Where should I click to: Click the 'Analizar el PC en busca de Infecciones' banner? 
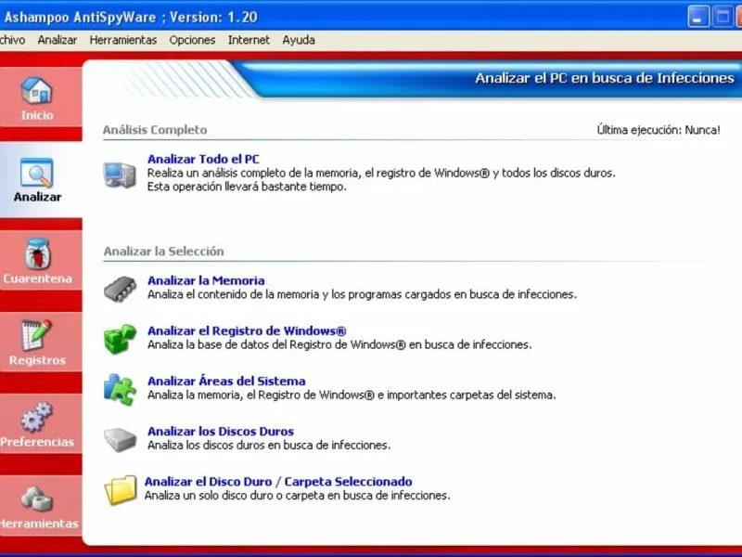pos(605,78)
